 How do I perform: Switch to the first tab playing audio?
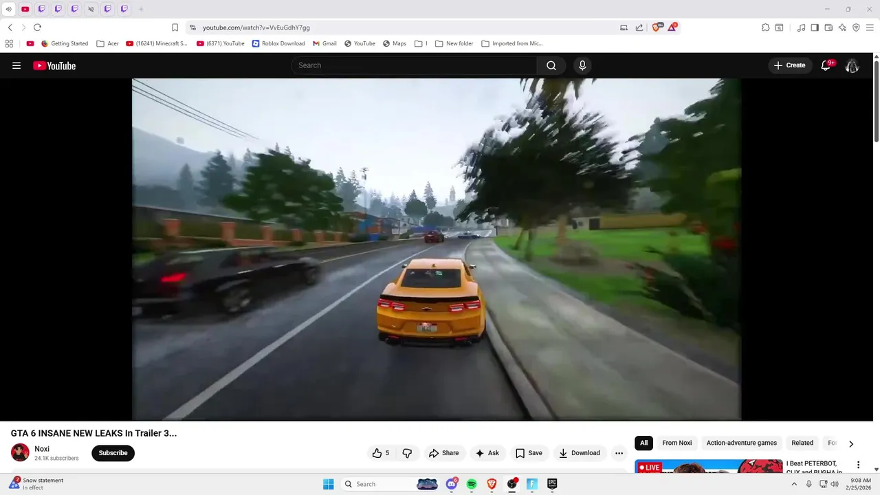[8, 9]
